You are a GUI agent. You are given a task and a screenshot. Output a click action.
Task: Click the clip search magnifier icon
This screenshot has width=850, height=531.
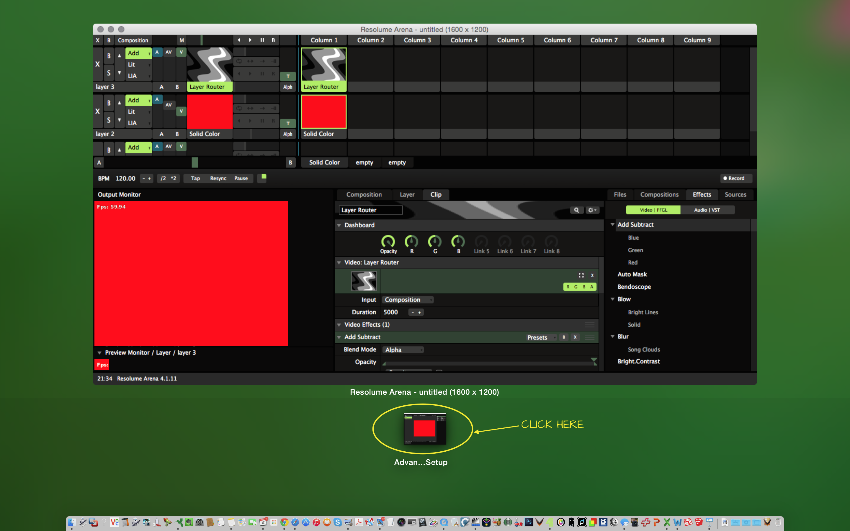[x=576, y=210]
